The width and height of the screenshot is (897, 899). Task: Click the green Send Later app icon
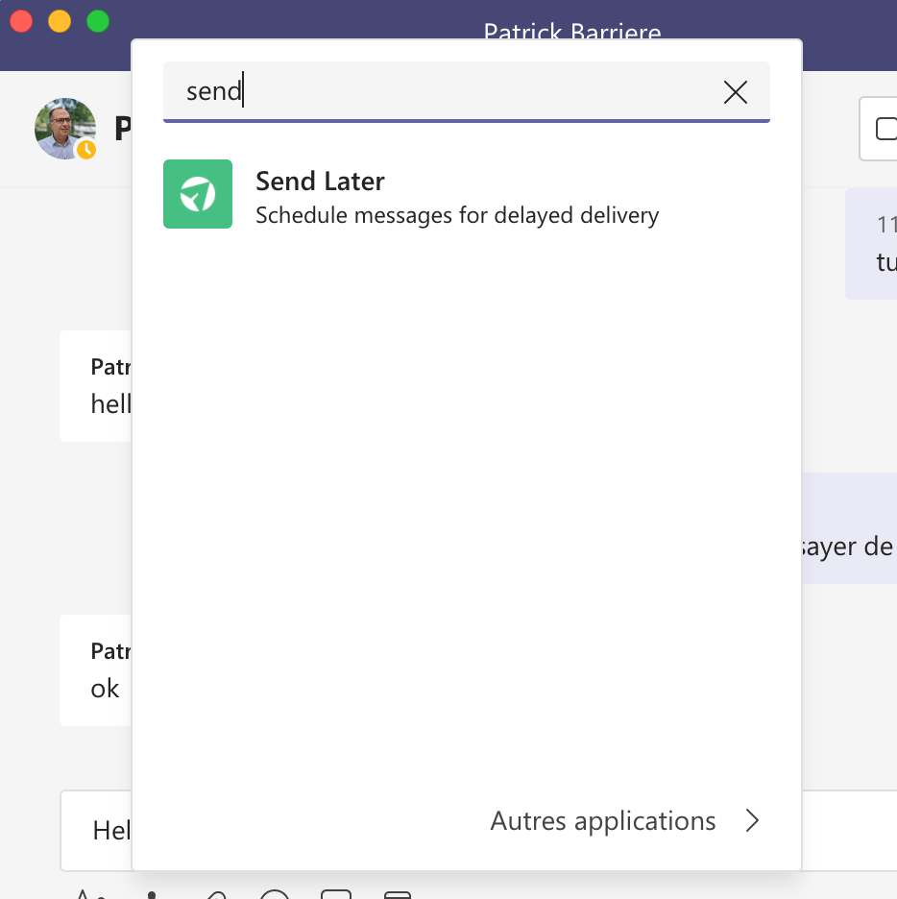(198, 194)
